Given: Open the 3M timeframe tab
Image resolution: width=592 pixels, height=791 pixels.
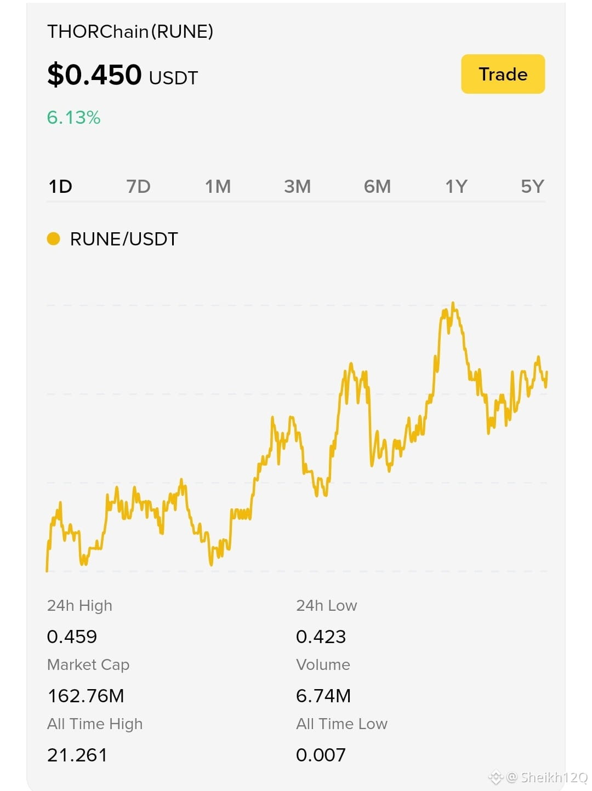Looking at the screenshot, I should click(297, 187).
